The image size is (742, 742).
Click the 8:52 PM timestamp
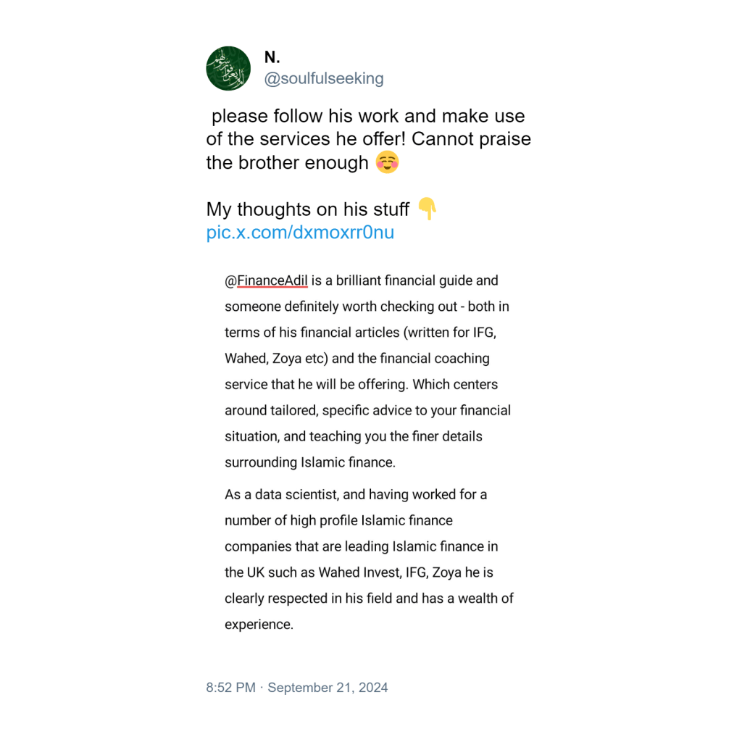(230, 688)
